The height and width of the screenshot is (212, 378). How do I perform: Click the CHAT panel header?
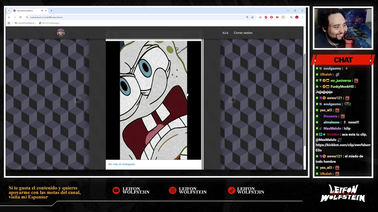343,60
